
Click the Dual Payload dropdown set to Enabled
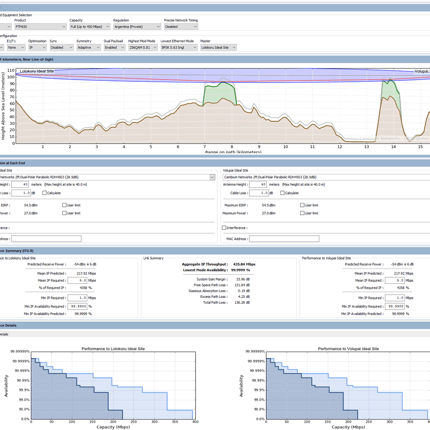click(114, 47)
